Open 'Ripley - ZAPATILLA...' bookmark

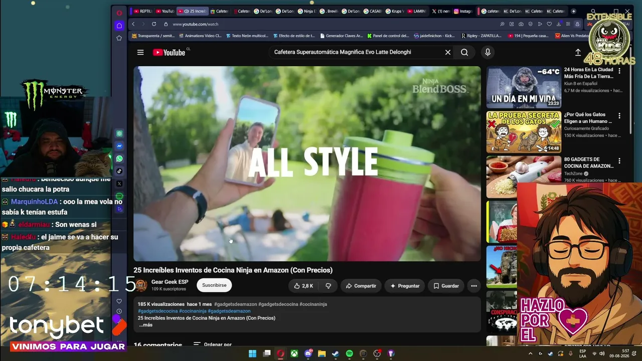(x=481, y=36)
